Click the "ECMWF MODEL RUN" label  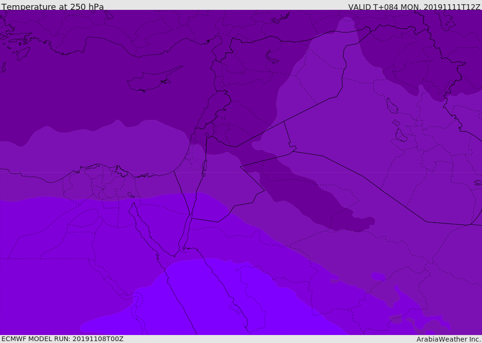tap(36, 339)
